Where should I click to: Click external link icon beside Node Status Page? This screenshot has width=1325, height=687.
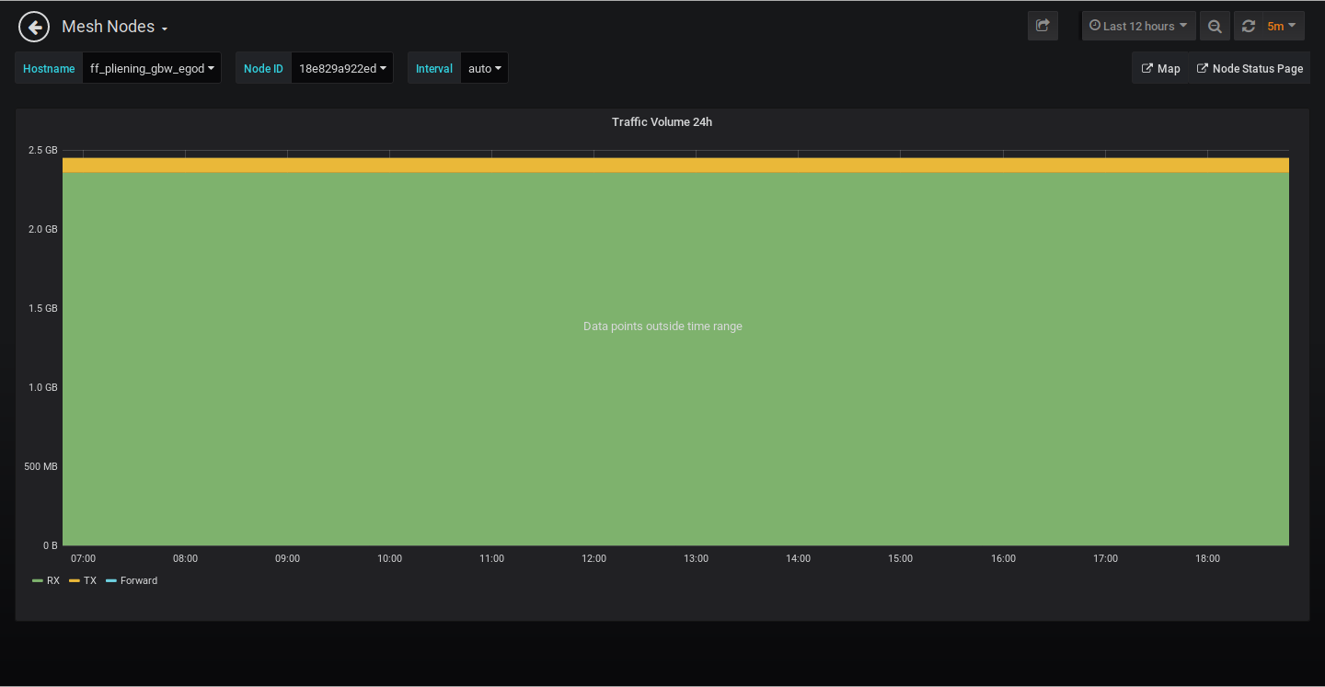point(1202,68)
